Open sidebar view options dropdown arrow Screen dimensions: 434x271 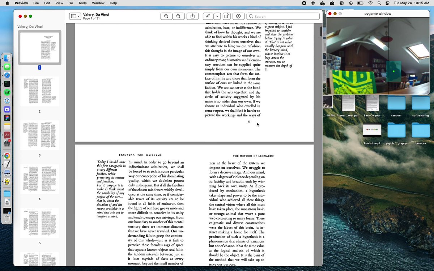(x=78, y=16)
